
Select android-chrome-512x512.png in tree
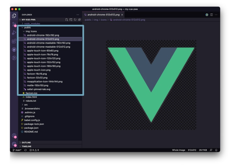pyautogui.click(x=50, y=39)
